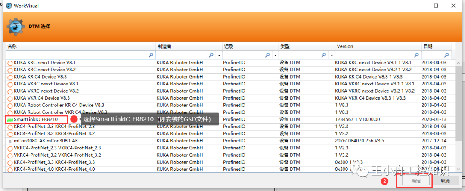Cancel the dialog with 取消 button

click(445, 181)
